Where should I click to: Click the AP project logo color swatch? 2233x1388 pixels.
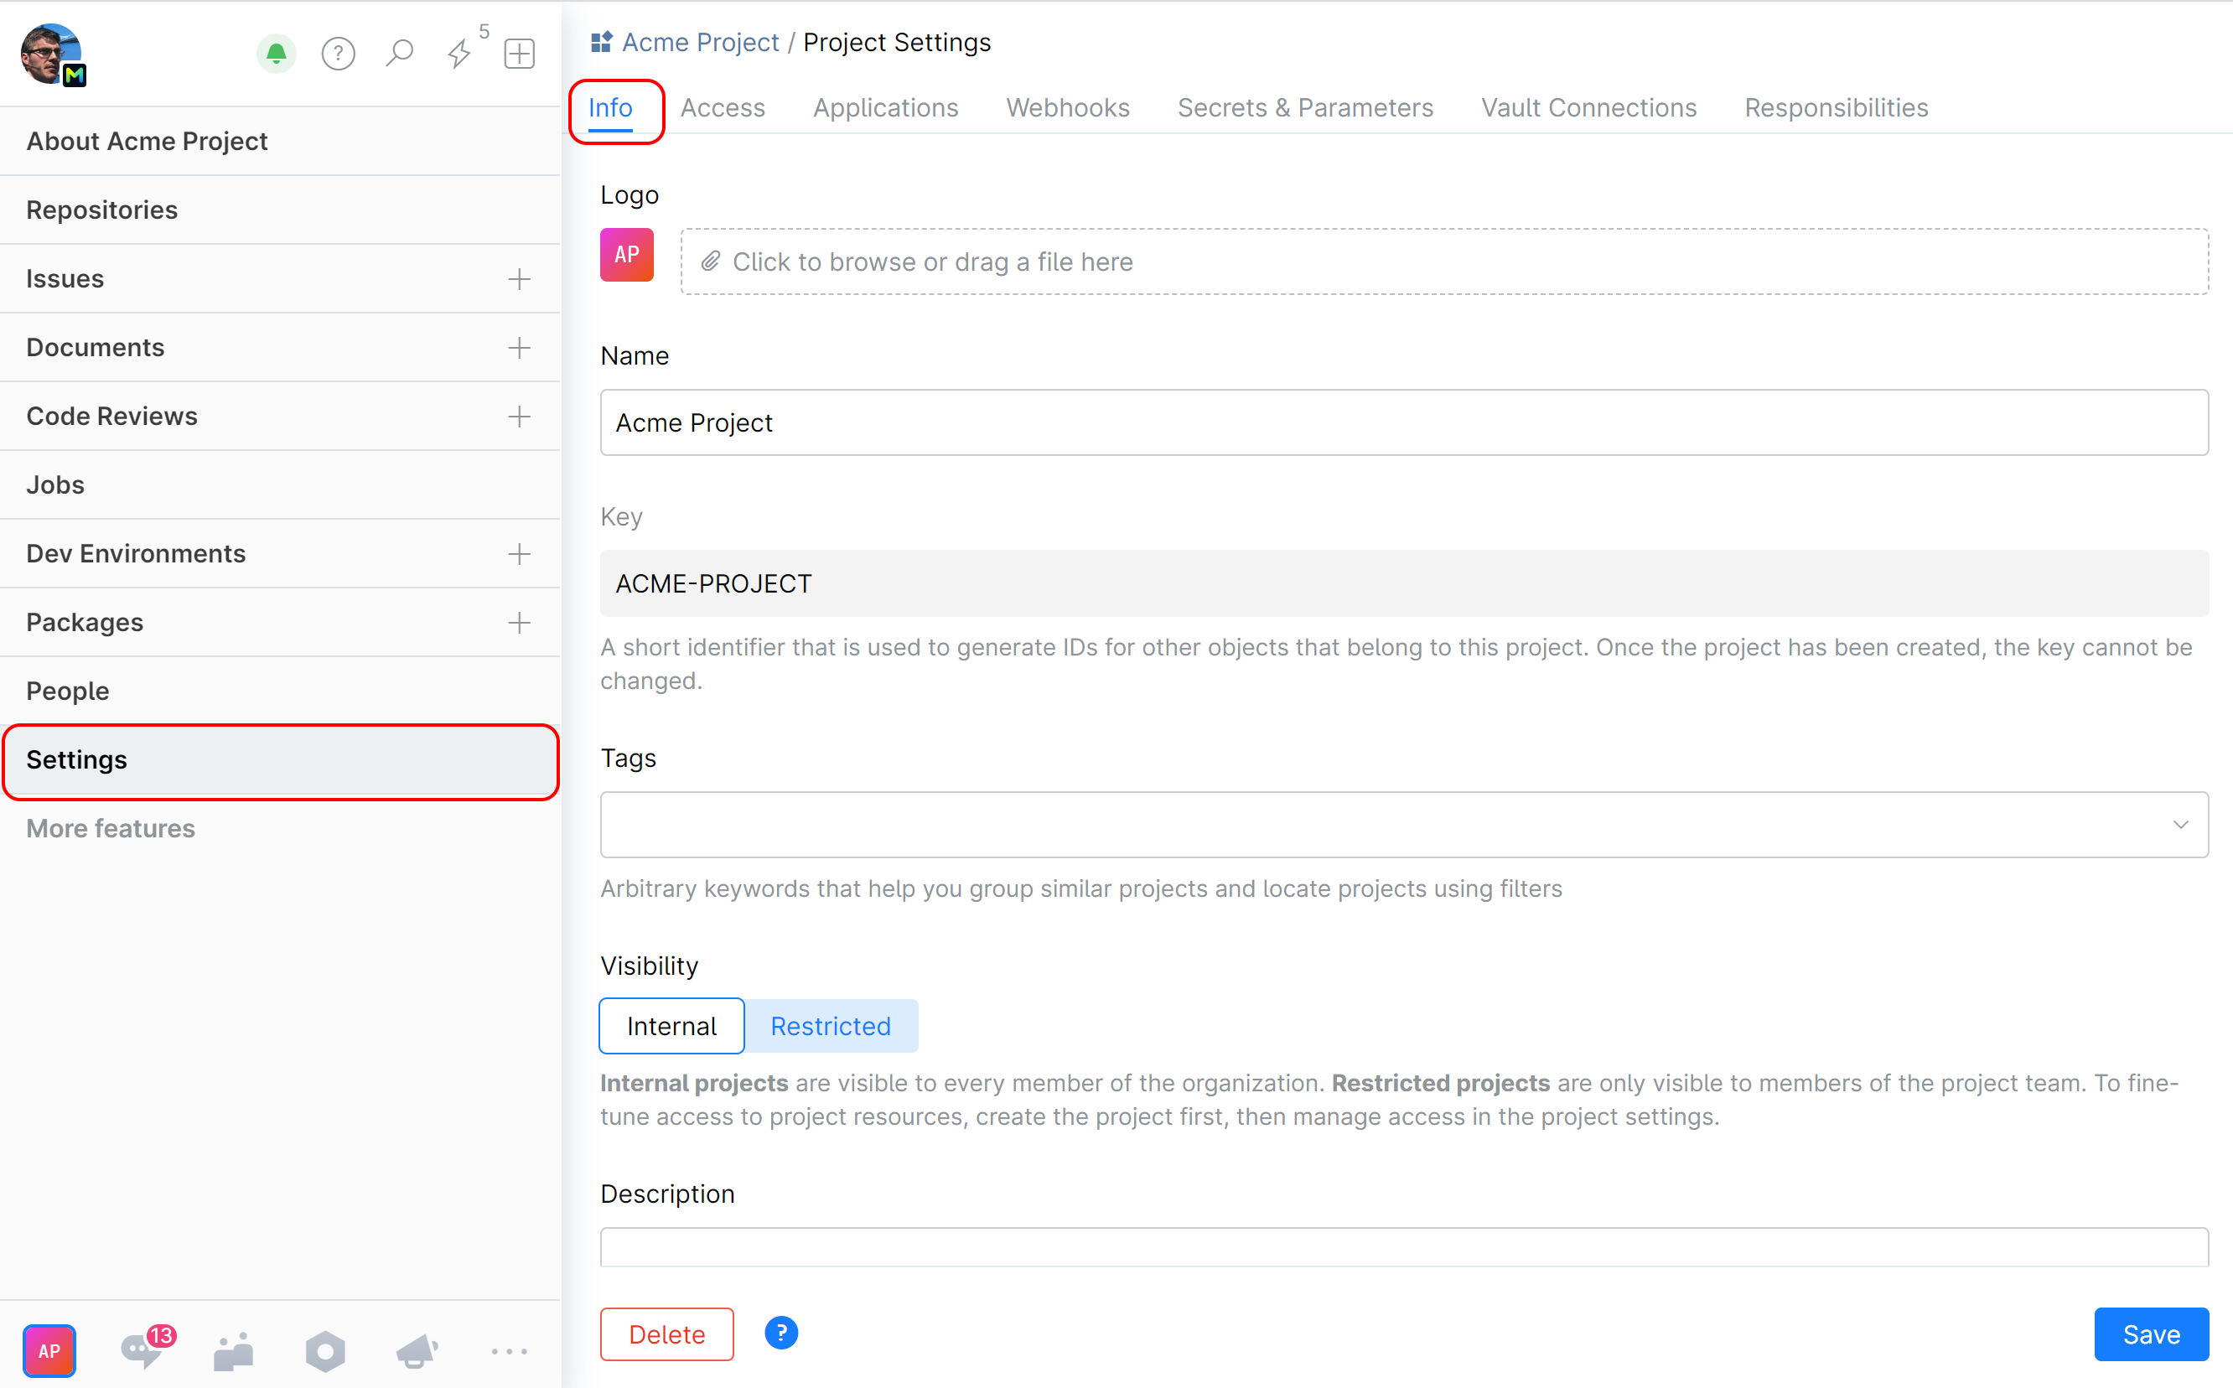[627, 254]
